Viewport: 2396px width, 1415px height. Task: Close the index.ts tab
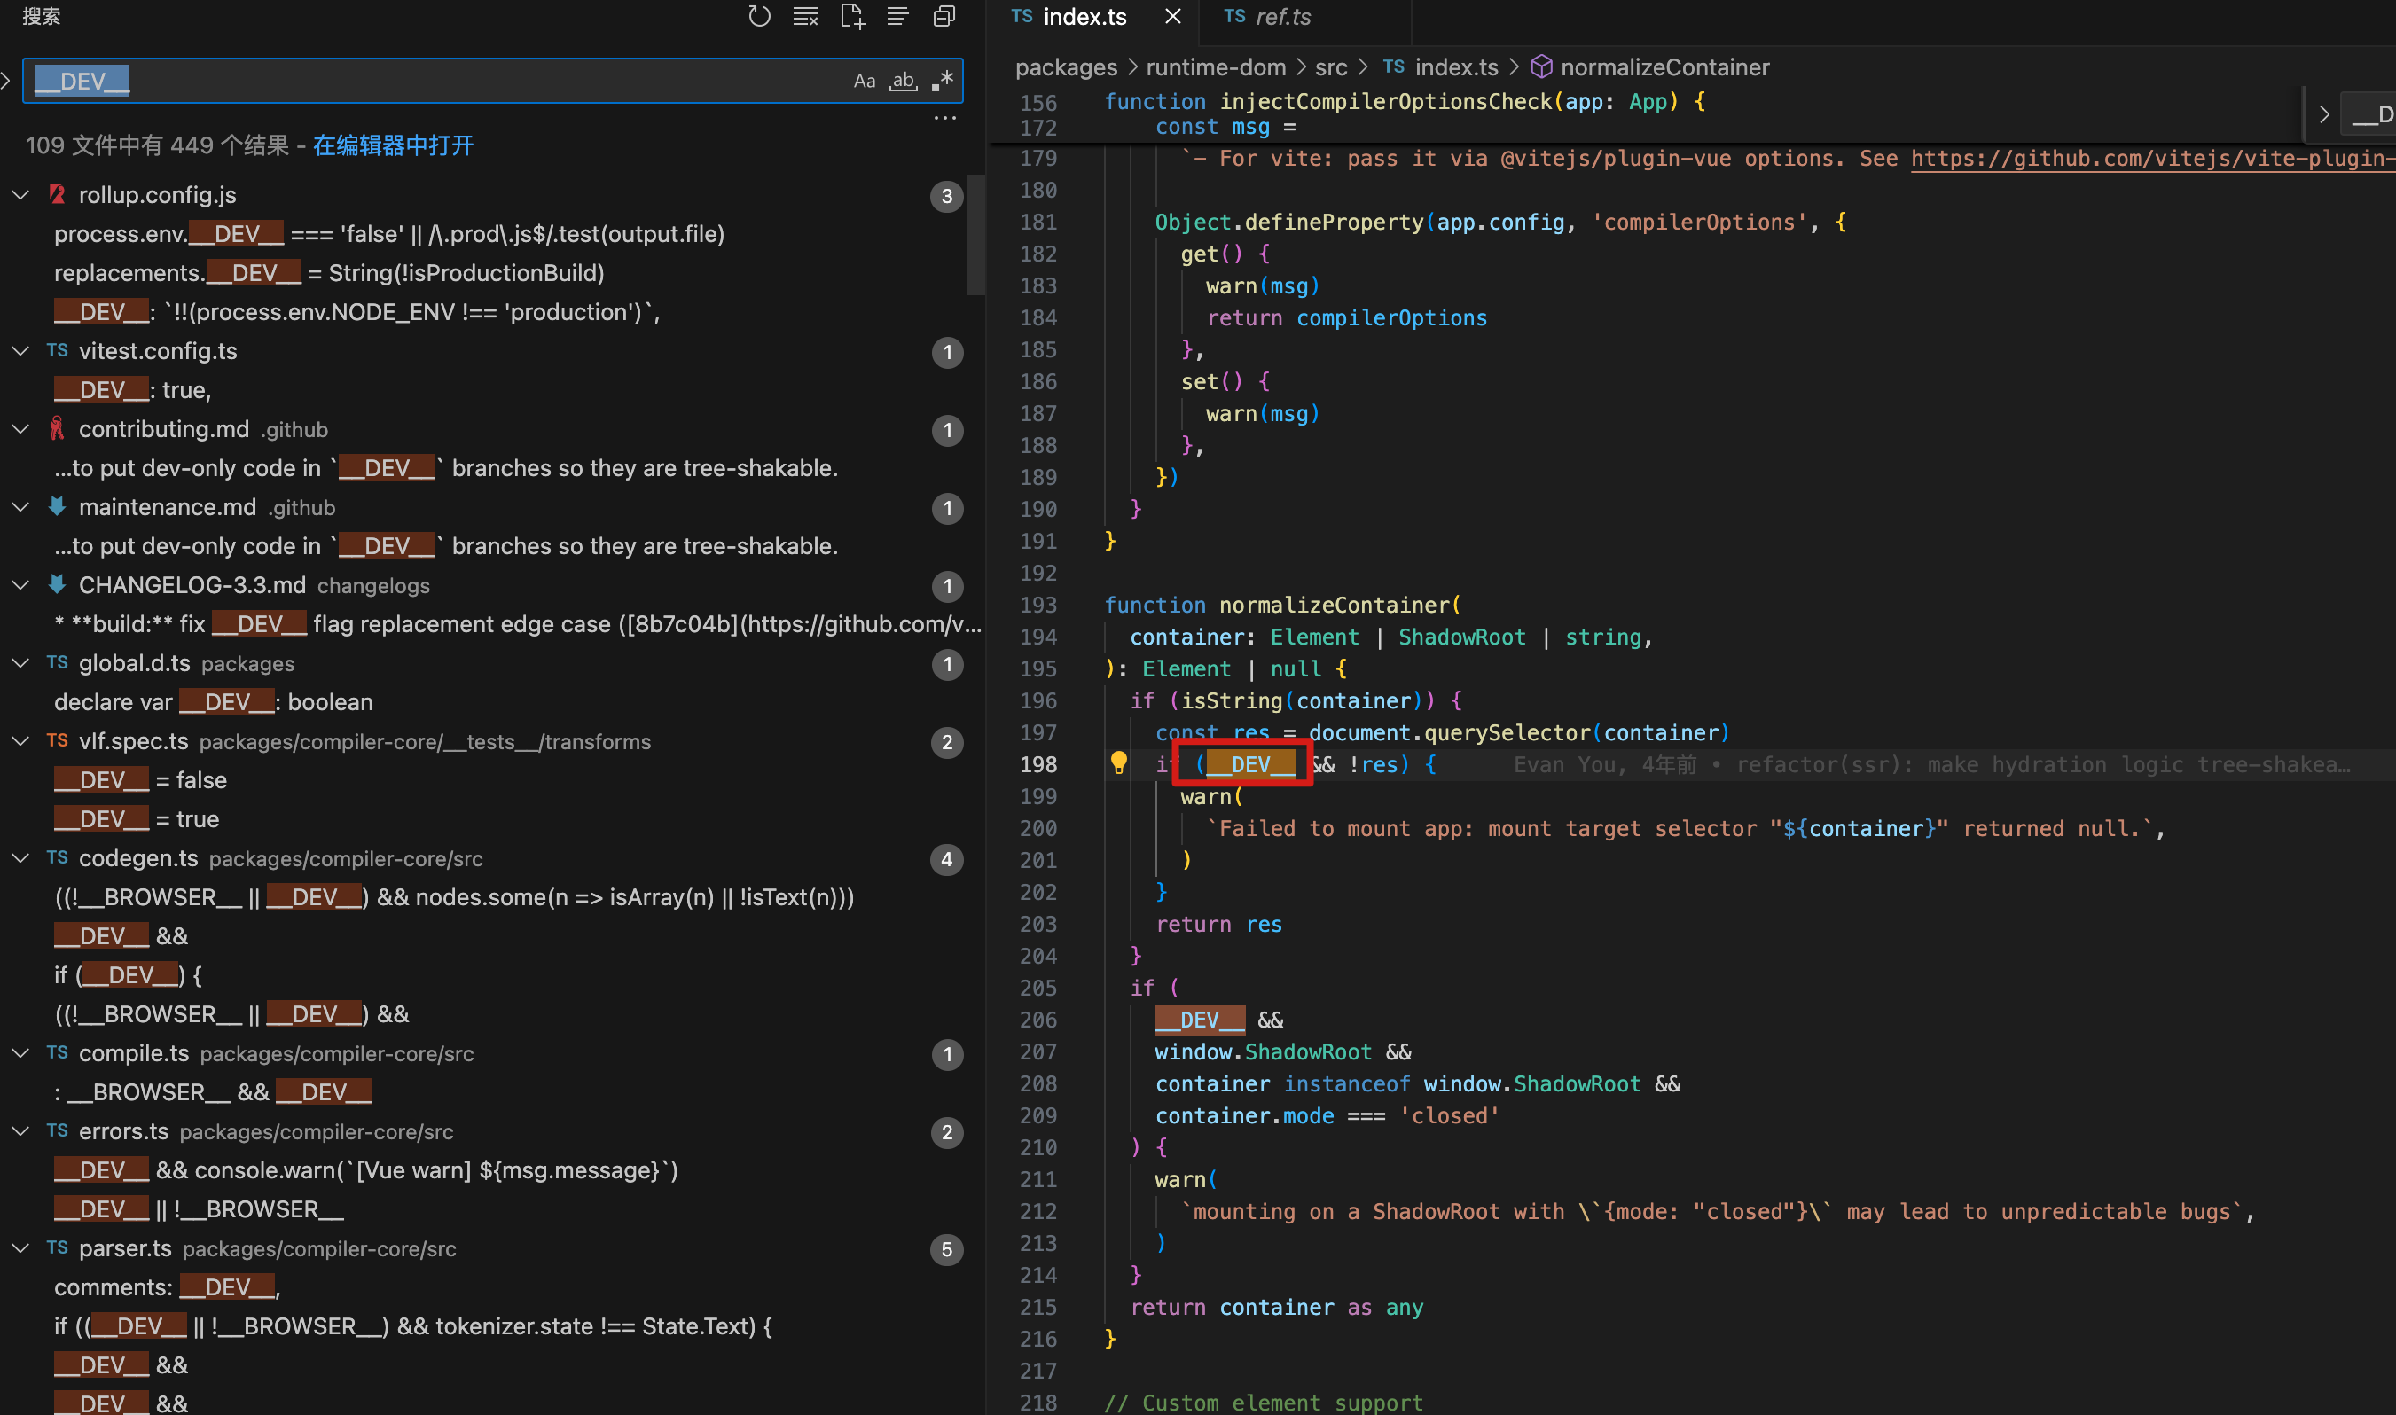click(x=1174, y=16)
